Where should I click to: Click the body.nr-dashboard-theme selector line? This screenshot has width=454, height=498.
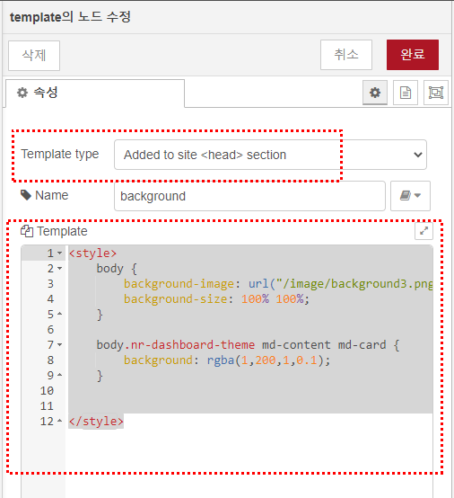248,345
